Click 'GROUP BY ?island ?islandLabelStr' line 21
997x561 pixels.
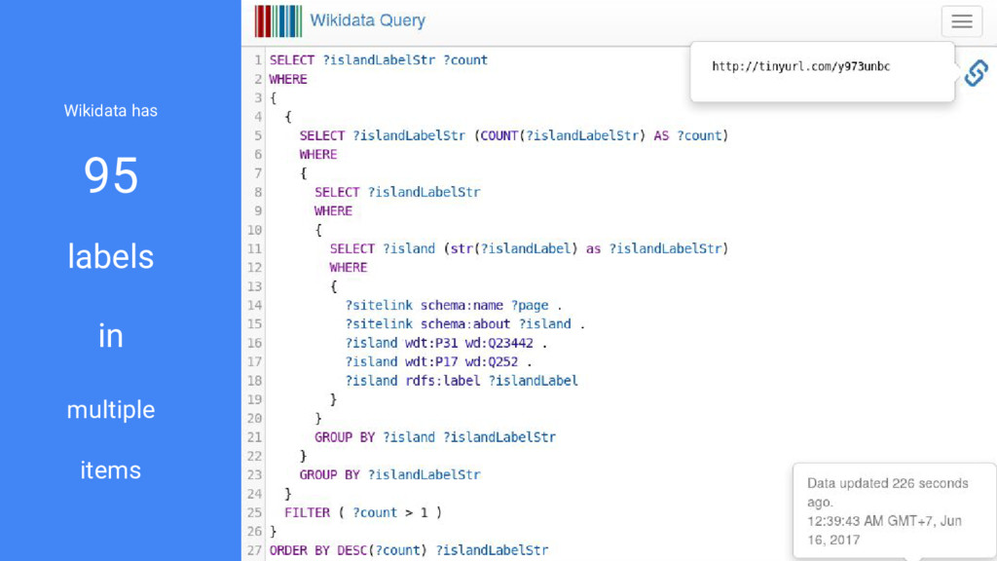435,437
